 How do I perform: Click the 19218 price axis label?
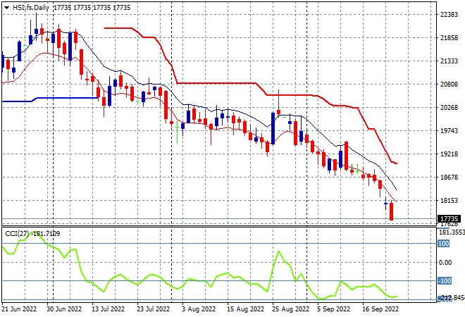tap(449, 154)
